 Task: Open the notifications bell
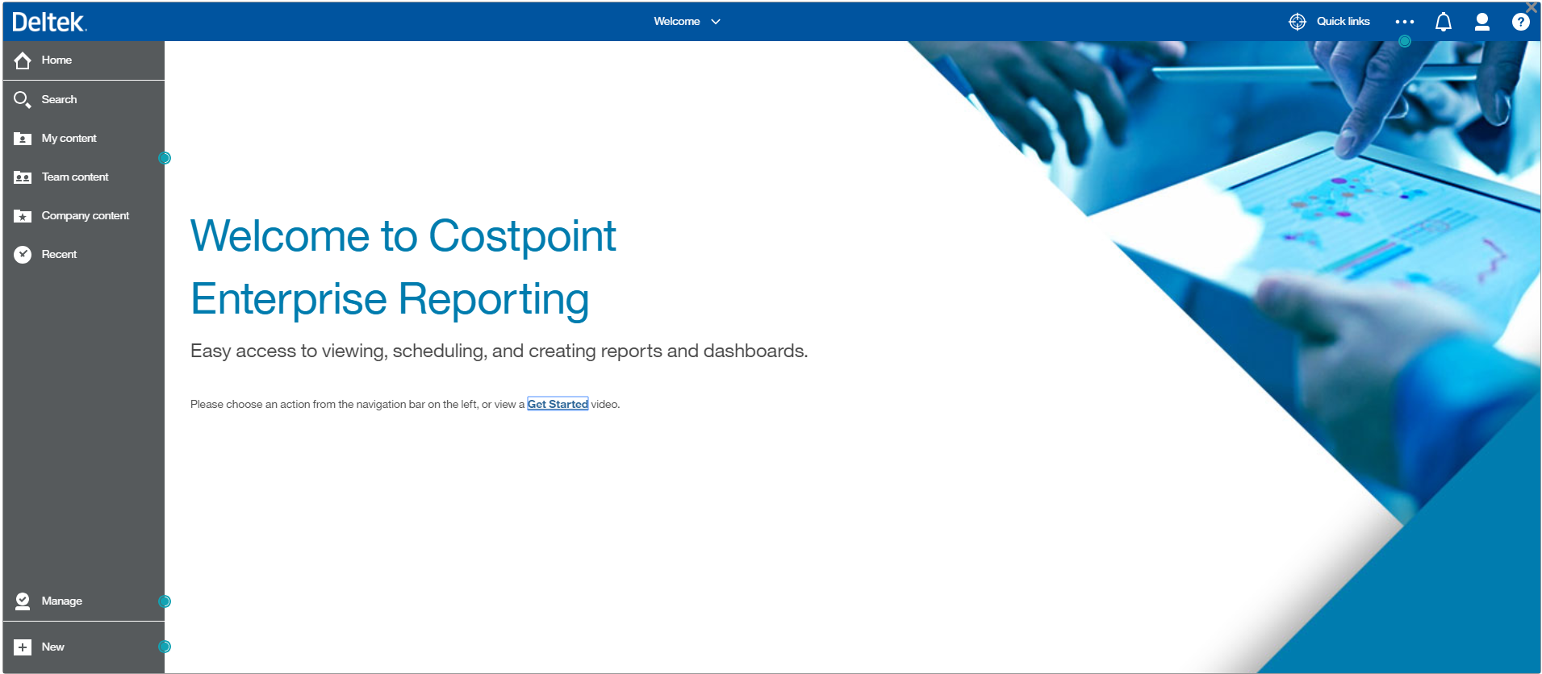pyautogui.click(x=1443, y=22)
